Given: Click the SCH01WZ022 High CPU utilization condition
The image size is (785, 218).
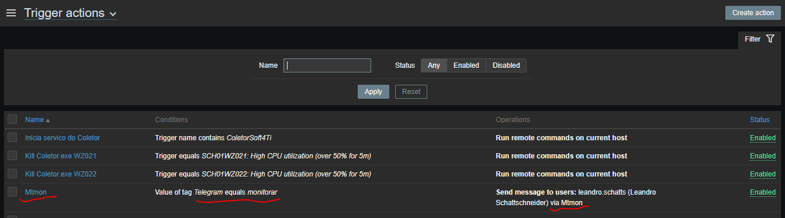Looking at the screenshot, I should [263, 174].
